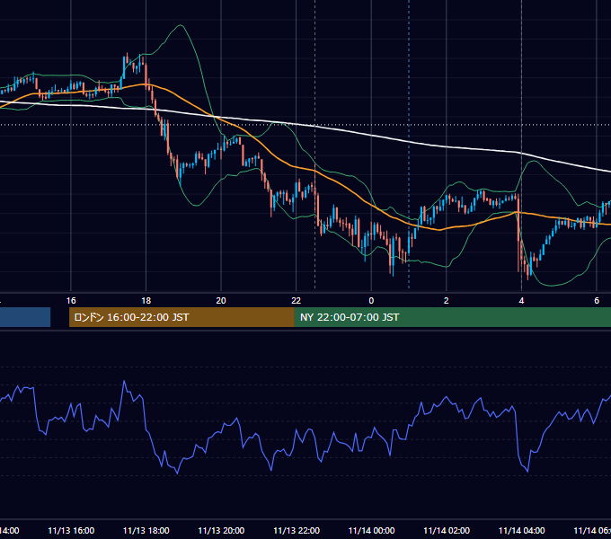
Task: Click the '11/14 00:00' date label
Action: point(371,531)
